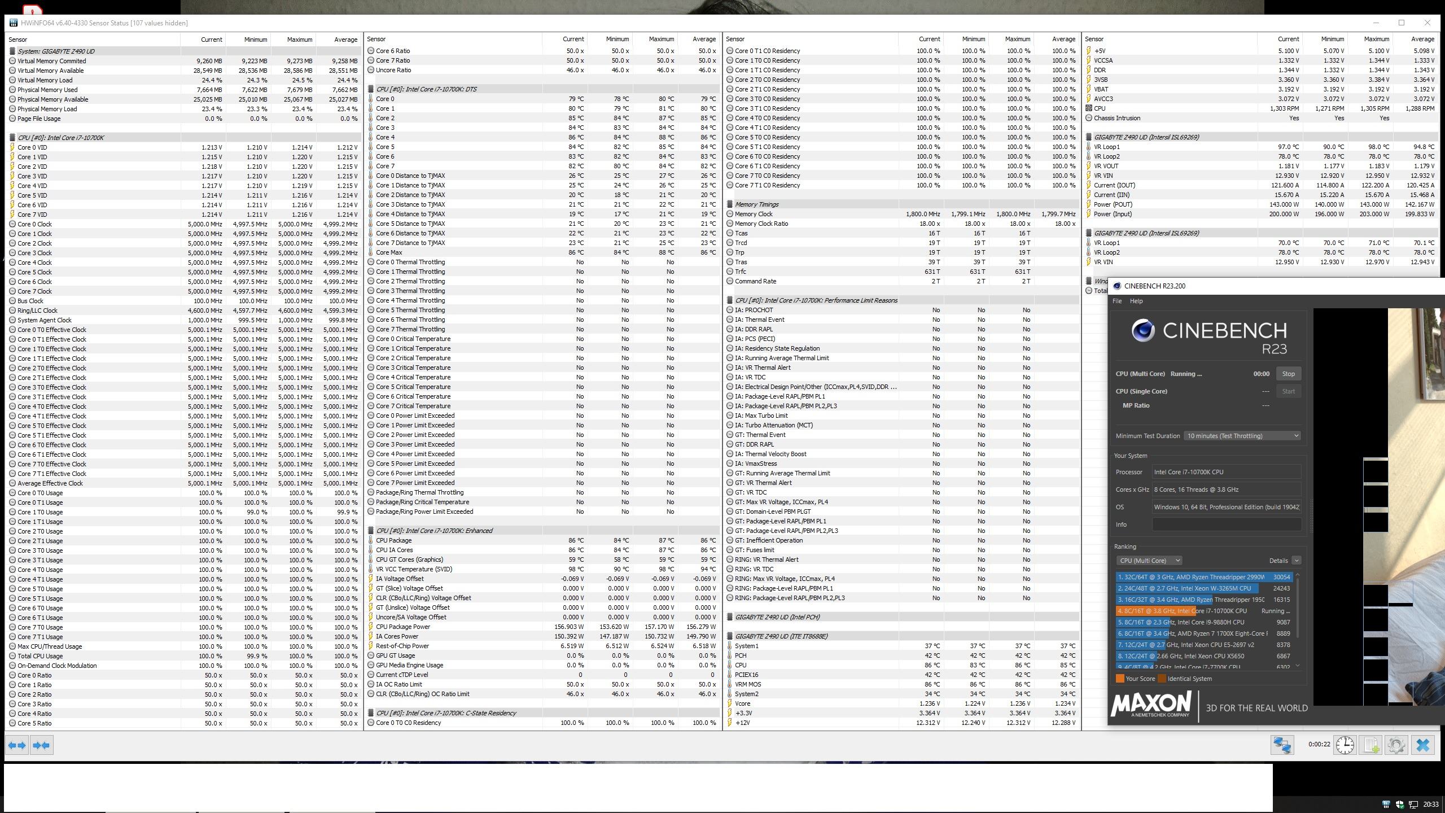Image resolution: width=1445 pixels, height=813 pixels.
Task: Click the up arrow of the ranking list scrollbar
Action: [x=1297, y=575]
